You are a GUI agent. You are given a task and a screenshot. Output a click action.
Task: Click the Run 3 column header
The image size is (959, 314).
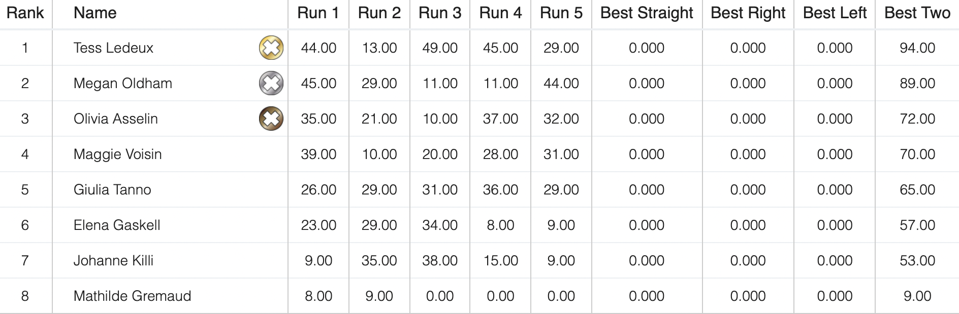440,13
